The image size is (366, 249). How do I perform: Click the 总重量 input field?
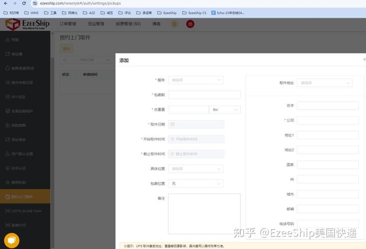point(188,110)
